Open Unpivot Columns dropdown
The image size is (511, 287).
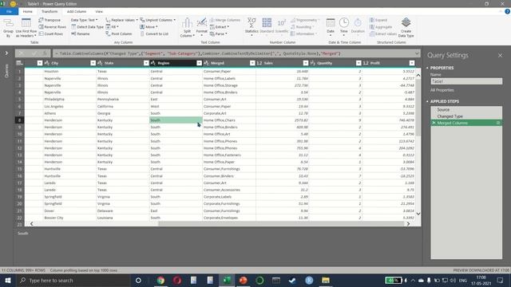pyautogui.click(x=158, y=20)
